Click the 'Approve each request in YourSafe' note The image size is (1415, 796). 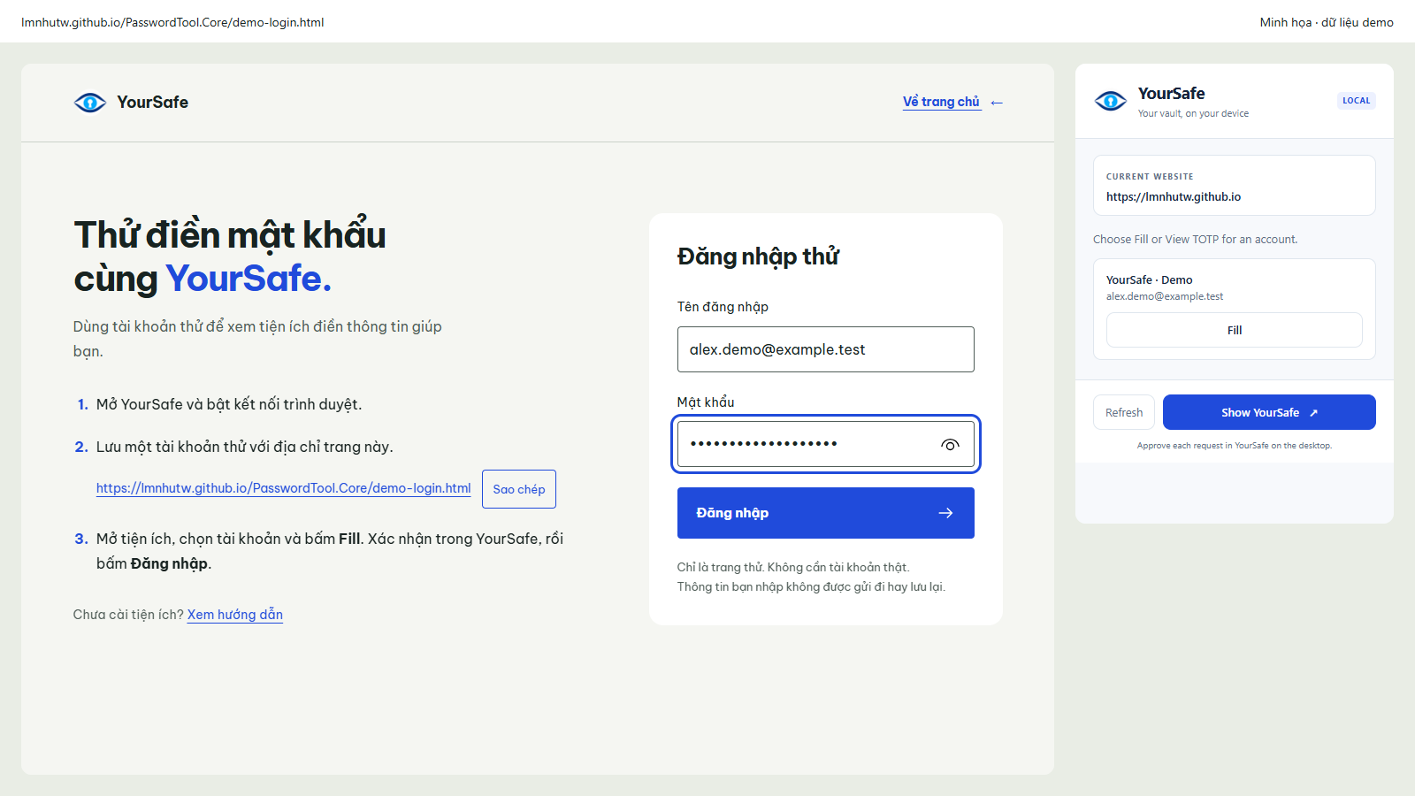(x=1235, y=446)
